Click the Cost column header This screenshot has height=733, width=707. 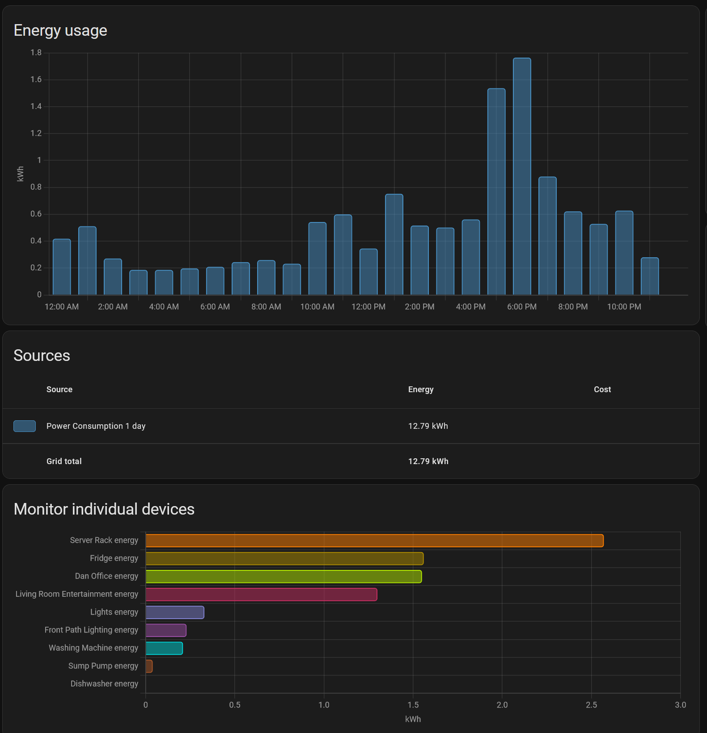(602, 390)
